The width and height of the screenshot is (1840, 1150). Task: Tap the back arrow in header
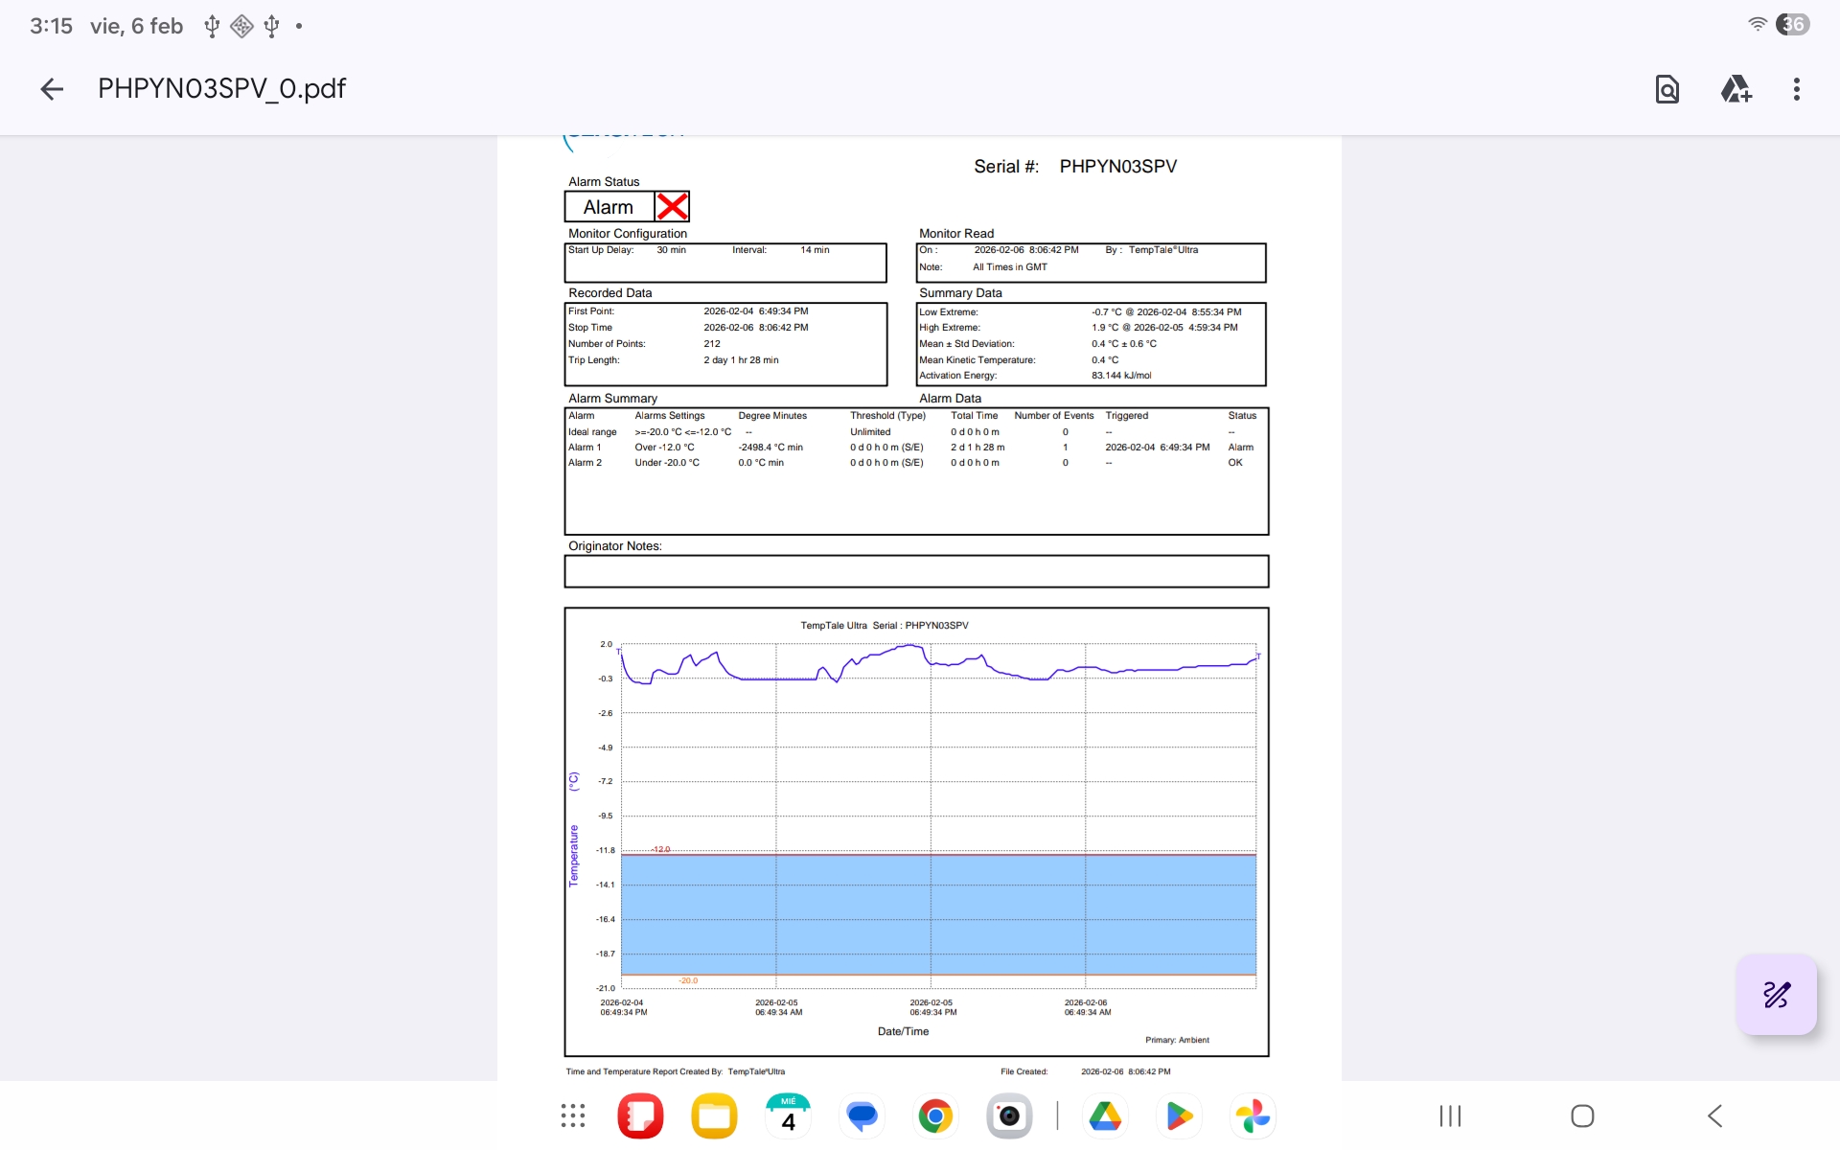52,89
